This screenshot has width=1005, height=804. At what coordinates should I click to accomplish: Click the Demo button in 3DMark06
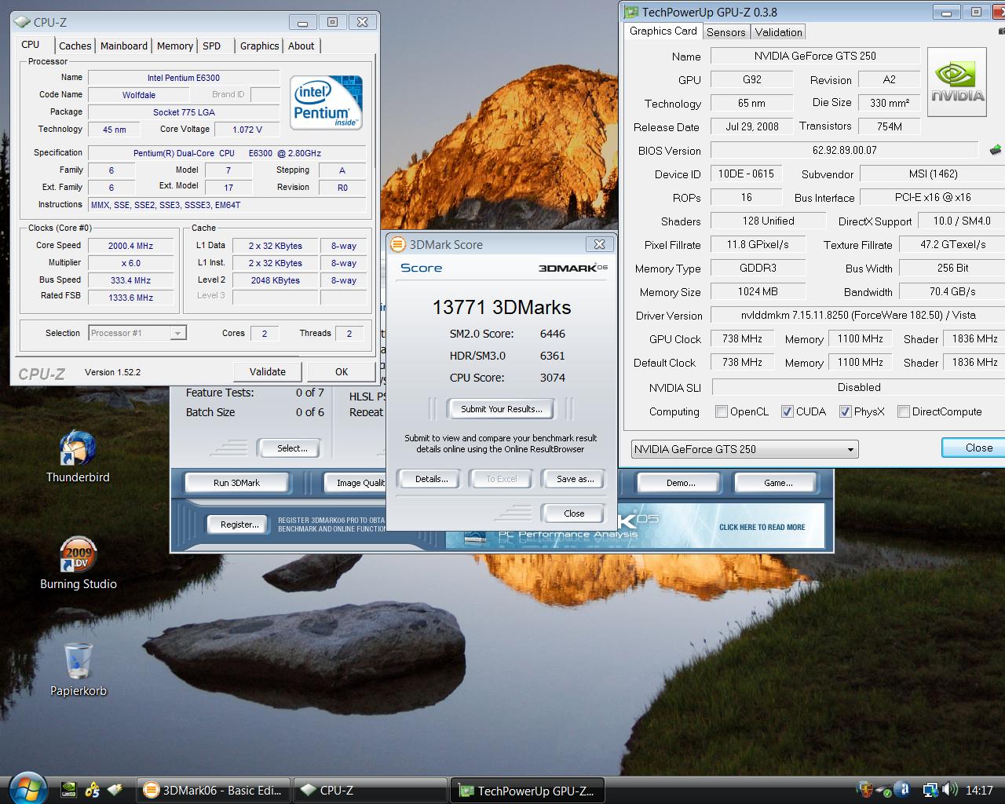click(681, 483)
